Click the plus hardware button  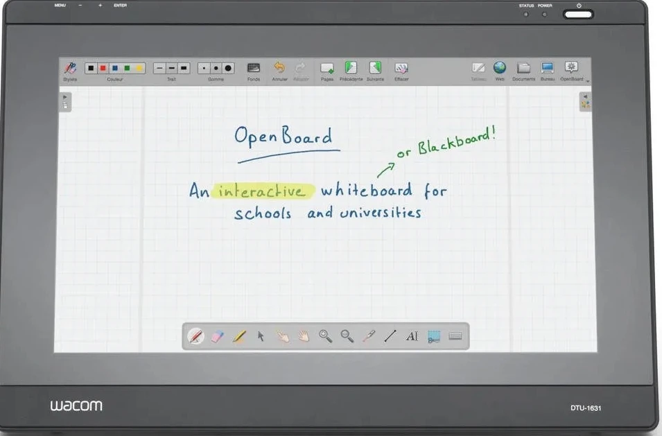point(100,6)
